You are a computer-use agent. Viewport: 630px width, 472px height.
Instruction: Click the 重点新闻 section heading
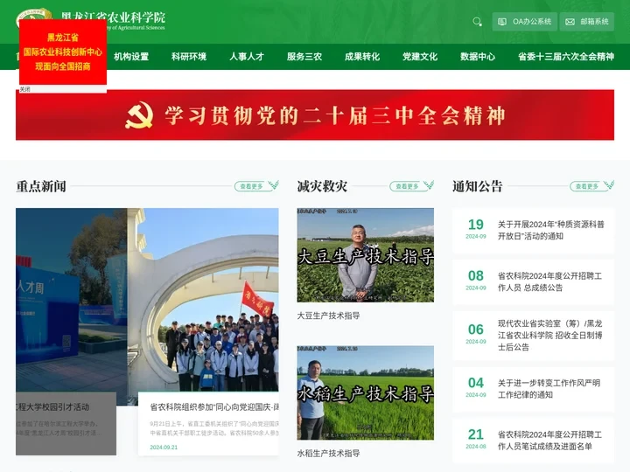point(41,186)
